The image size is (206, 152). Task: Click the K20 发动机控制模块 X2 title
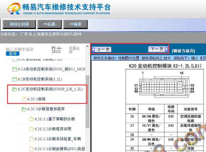(165, 66)
